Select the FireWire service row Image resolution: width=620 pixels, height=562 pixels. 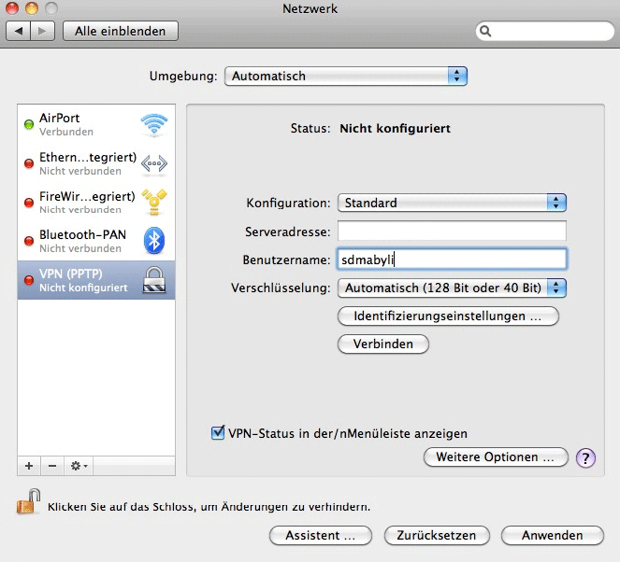pyautogui.click(x=96, y=202)
